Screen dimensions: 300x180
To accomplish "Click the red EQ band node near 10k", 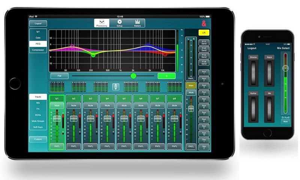I will coord(164,54).
